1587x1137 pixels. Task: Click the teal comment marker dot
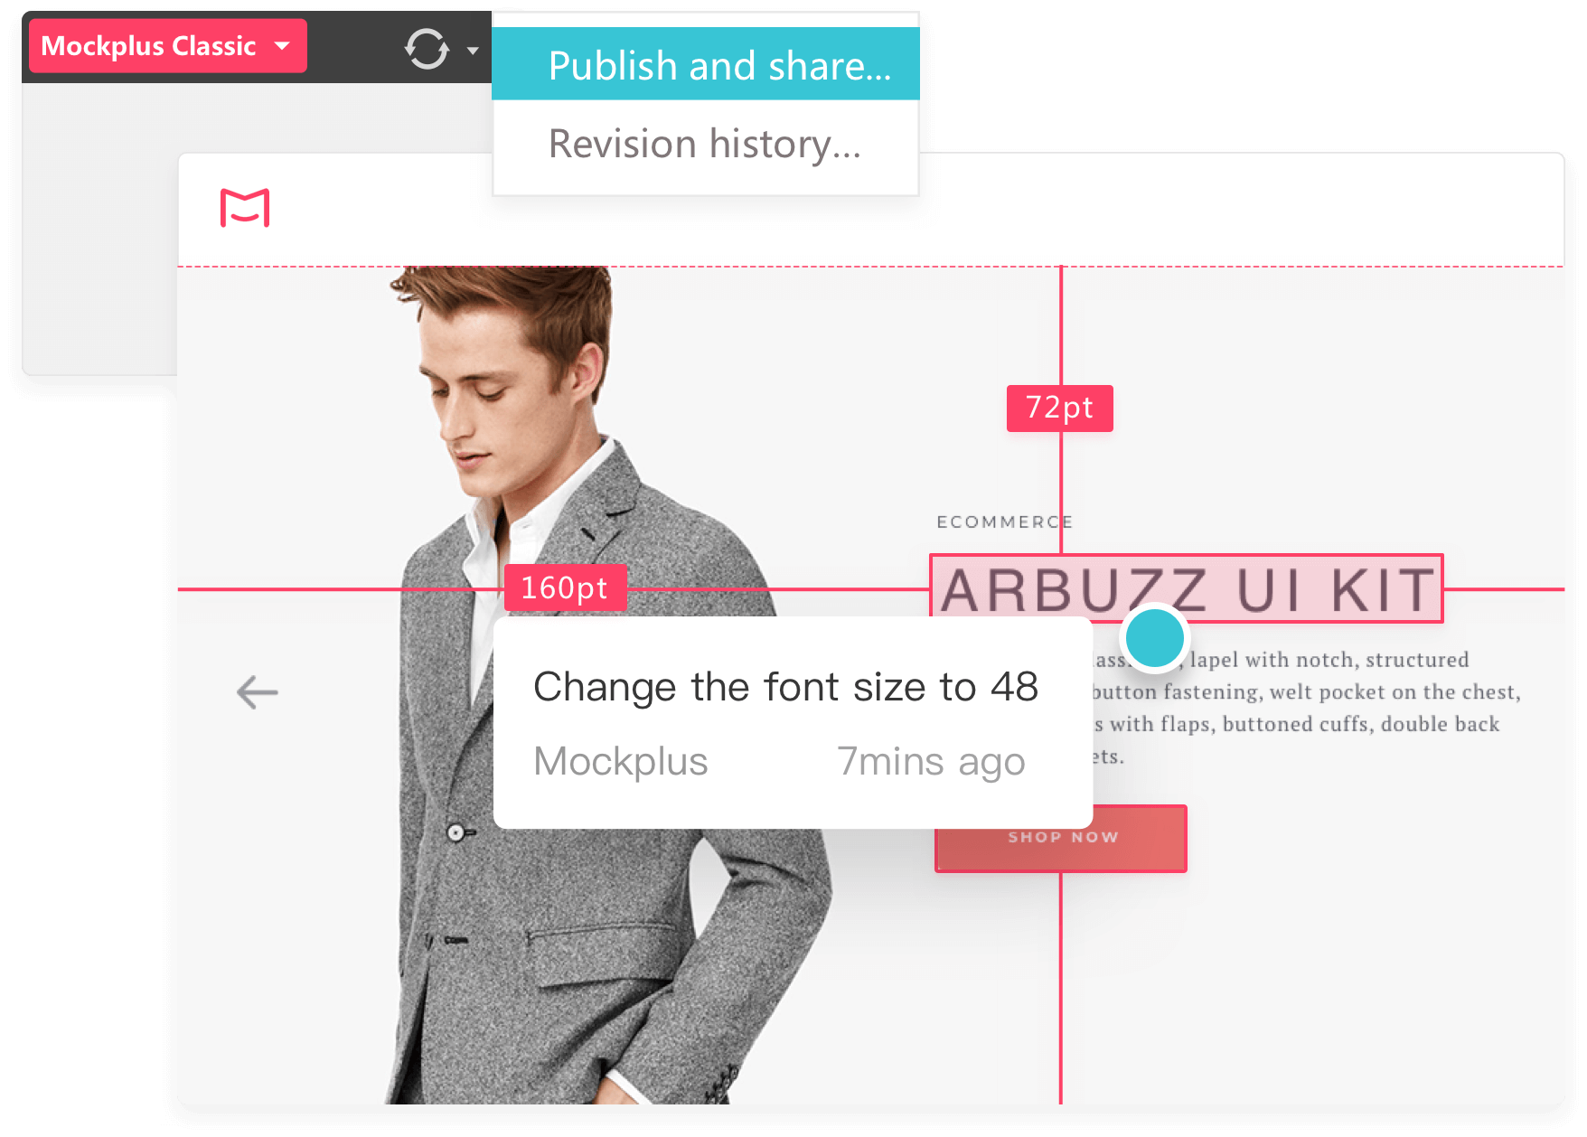point(1153,636)
